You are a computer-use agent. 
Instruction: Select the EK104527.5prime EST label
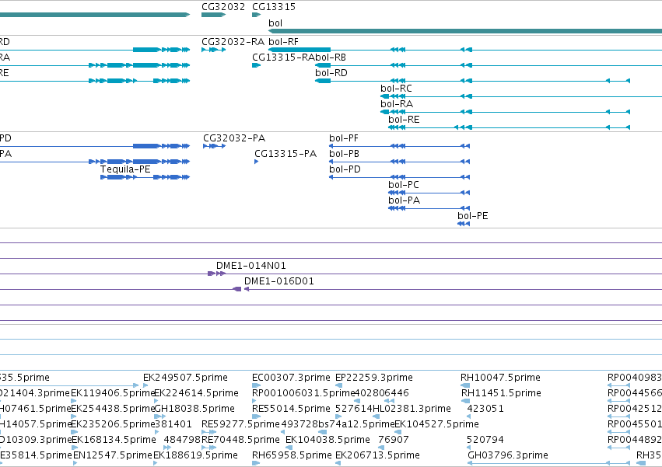436,424
